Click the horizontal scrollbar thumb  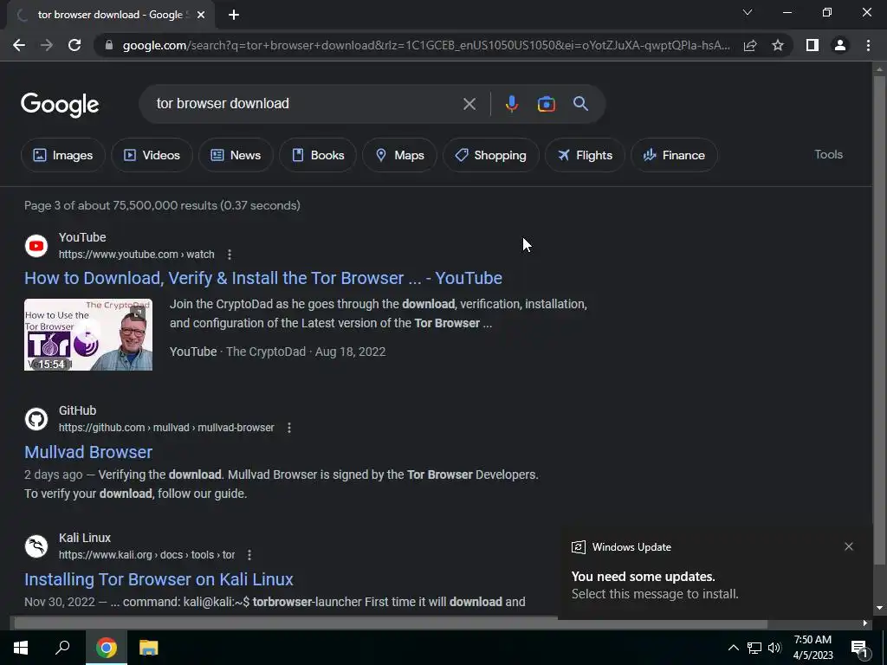tap(391, 623)
